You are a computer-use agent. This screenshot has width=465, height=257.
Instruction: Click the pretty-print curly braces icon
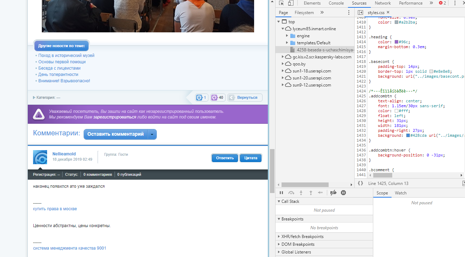[360, 183]
